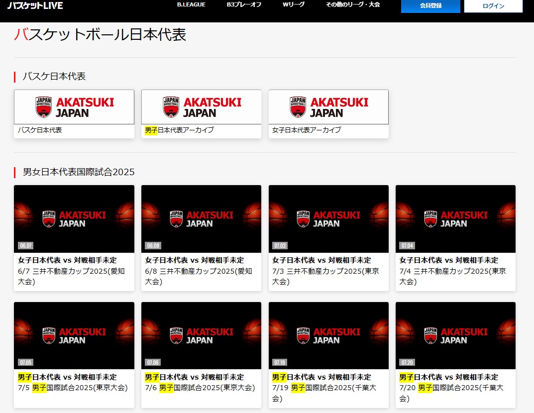Click the 7/5 男子国際試合2025(東京大会) description
Viewport: 534px width, 413px height.
point(73,388)
